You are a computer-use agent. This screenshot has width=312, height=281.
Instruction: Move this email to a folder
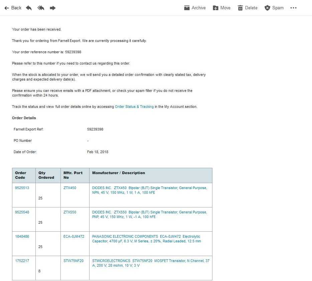tap(222, 8)
